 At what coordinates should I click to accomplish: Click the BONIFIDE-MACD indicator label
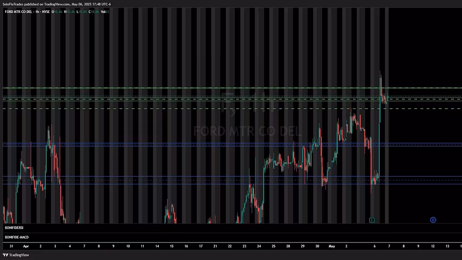(x=17, y=237)
